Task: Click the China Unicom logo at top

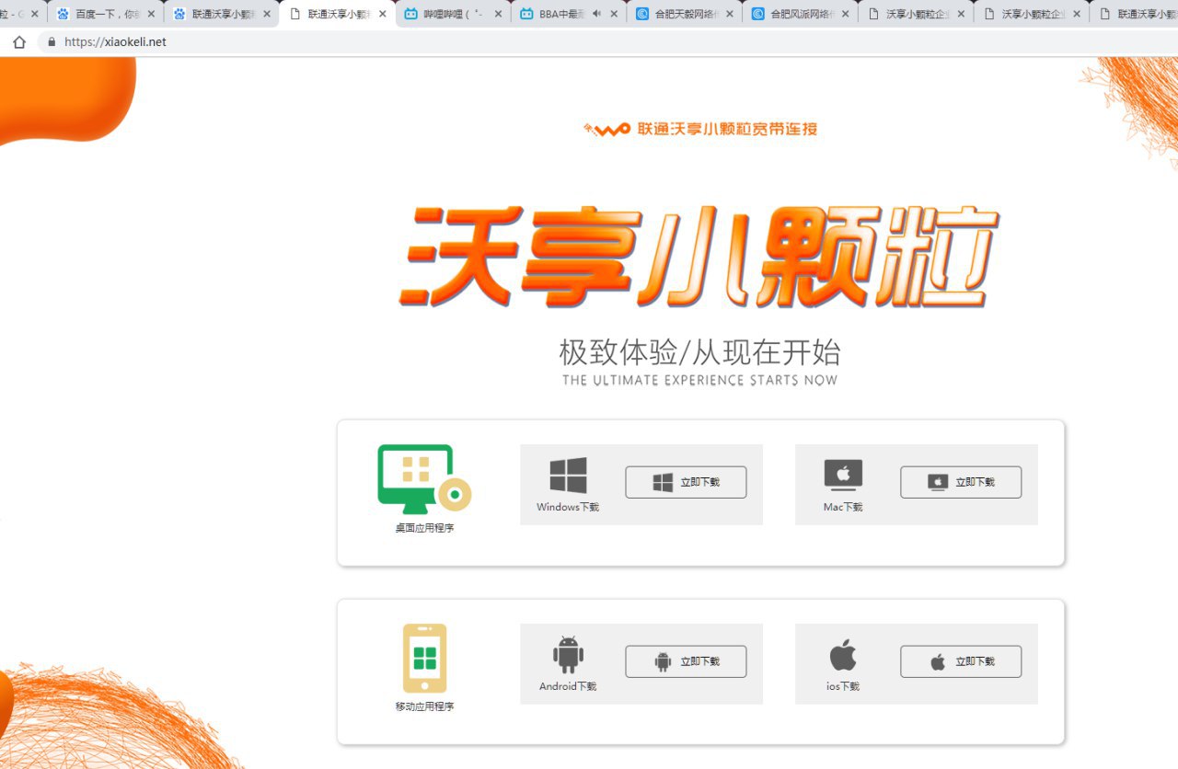Action: pos(699,129)
